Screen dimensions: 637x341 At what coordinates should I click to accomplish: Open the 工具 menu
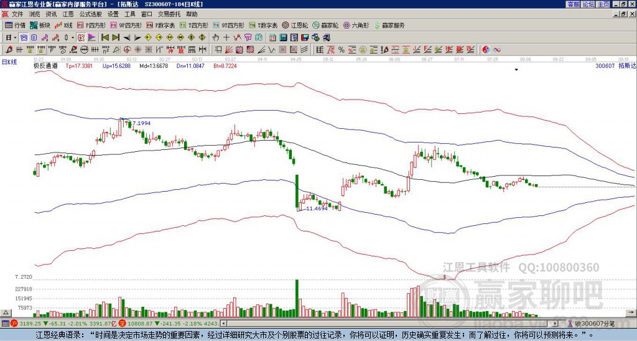pyautogui.click(x=129, y=14)
